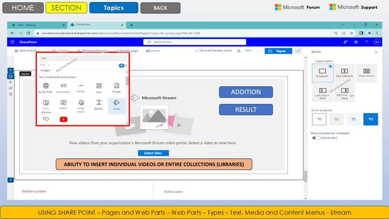Select the Divider web part
Viewport: 389px width, 219px height.
(x=81, y=88)
